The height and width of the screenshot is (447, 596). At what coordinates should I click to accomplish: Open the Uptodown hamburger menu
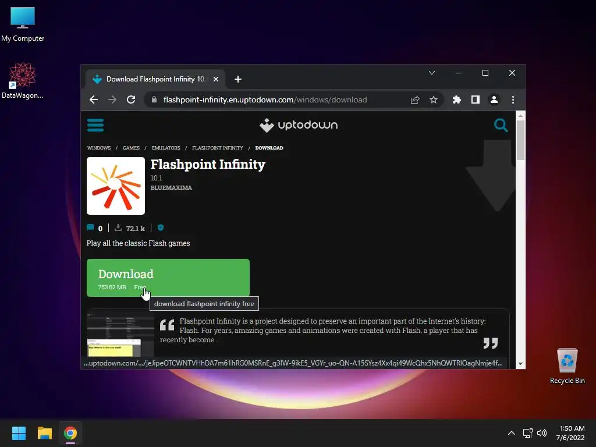click(x=95, y=125)
